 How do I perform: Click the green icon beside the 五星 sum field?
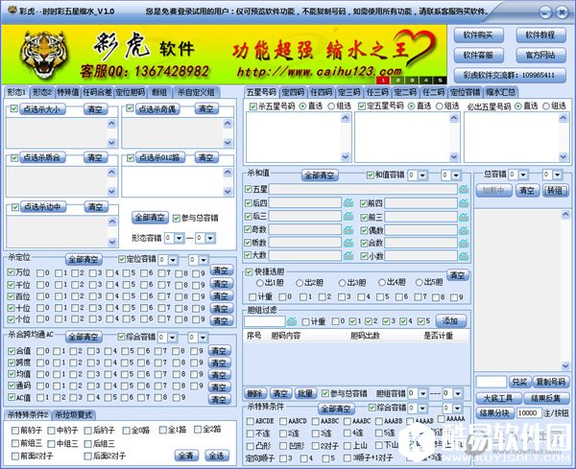click(464, 189)
